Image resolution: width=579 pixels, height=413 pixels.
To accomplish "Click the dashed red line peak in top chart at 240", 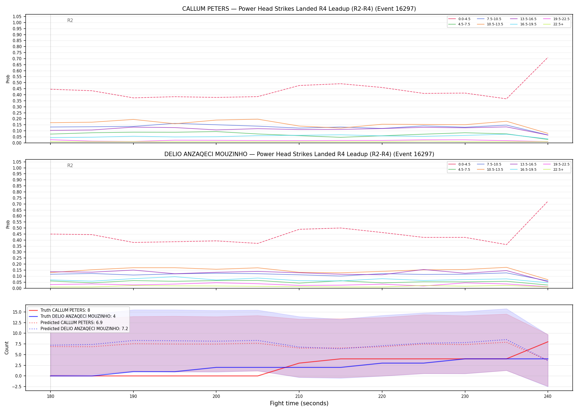I will point(548,58).
